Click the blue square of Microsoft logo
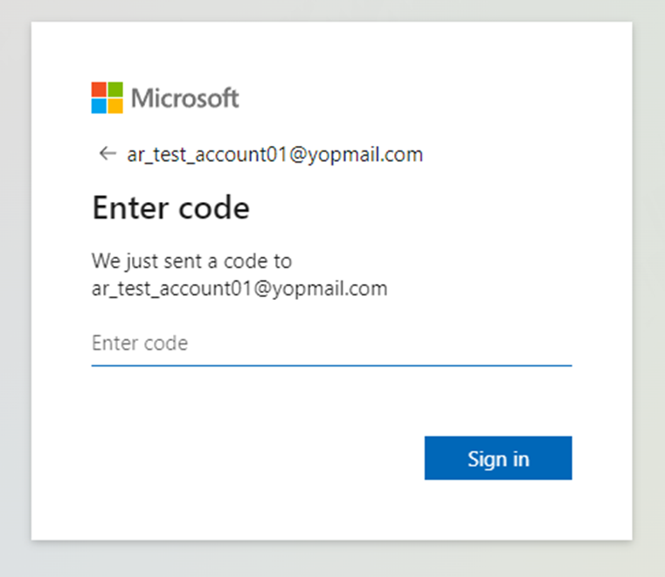Screen dimensions: 665x577 click(99, 106)
